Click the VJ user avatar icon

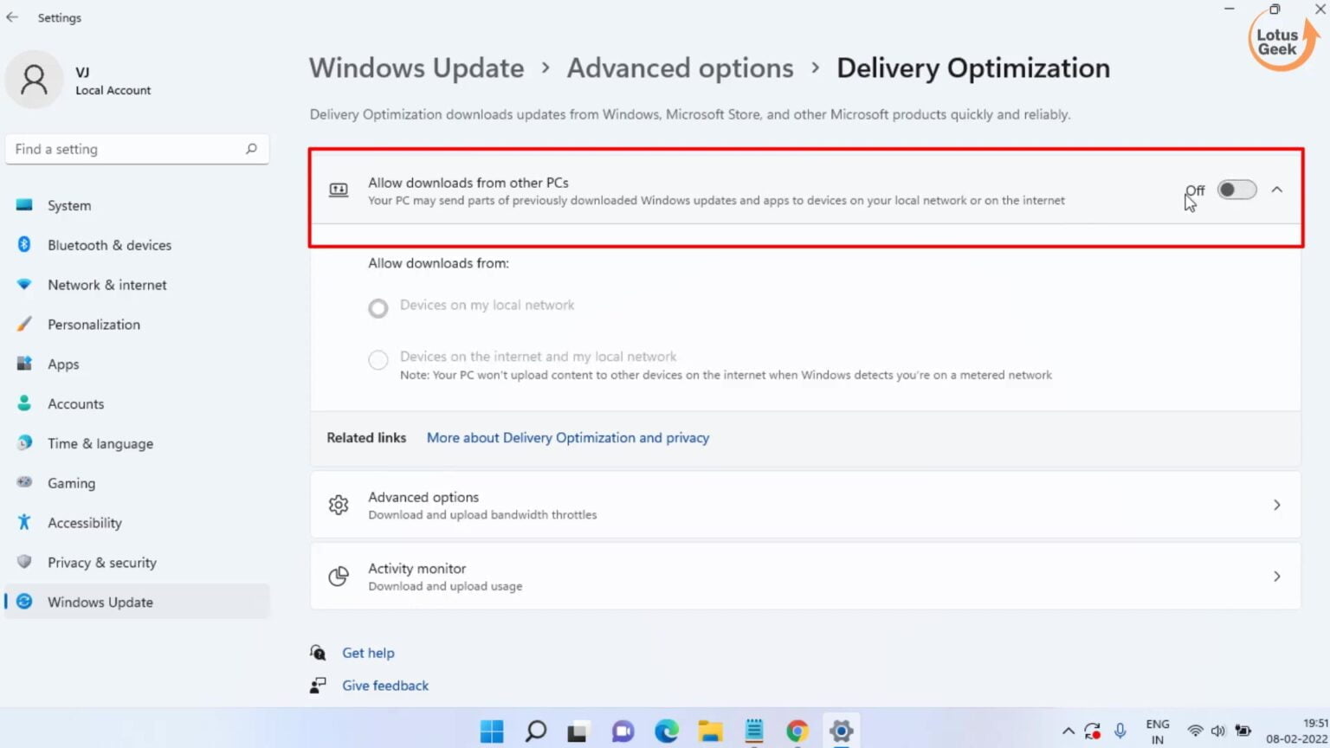pyautogui.click(x=35, y=80)
